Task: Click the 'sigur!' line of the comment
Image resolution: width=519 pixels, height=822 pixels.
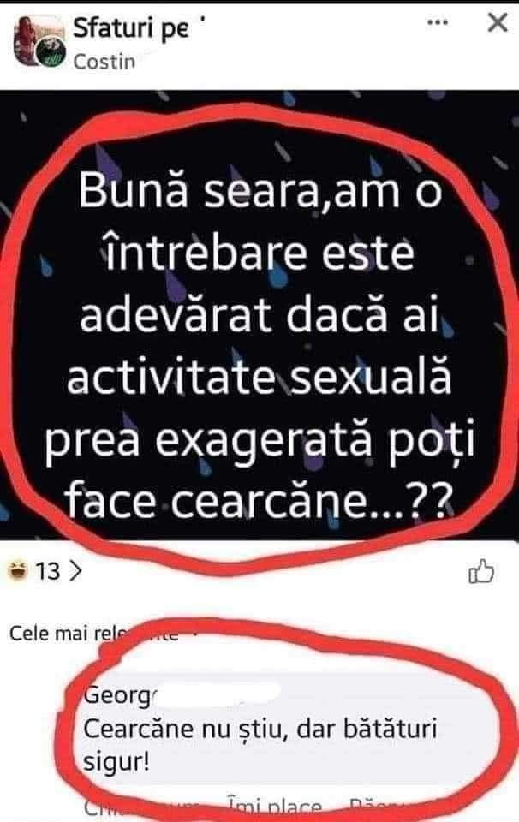Action: pos(116,761)
